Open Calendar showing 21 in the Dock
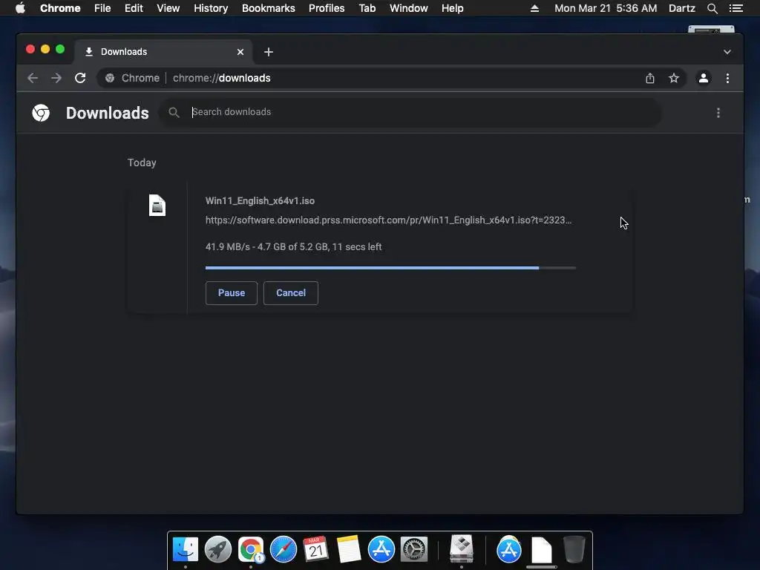The image size is (760, 570). pos(315,550)
